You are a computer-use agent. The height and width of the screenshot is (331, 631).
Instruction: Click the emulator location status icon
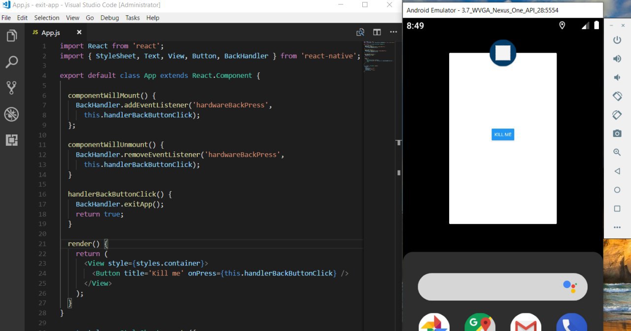(562, 25)
